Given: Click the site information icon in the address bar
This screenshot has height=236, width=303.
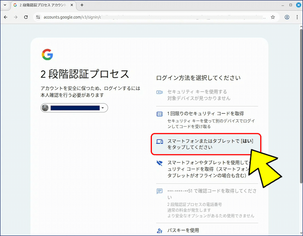Looking at the screenshot, I should [37, 17].
